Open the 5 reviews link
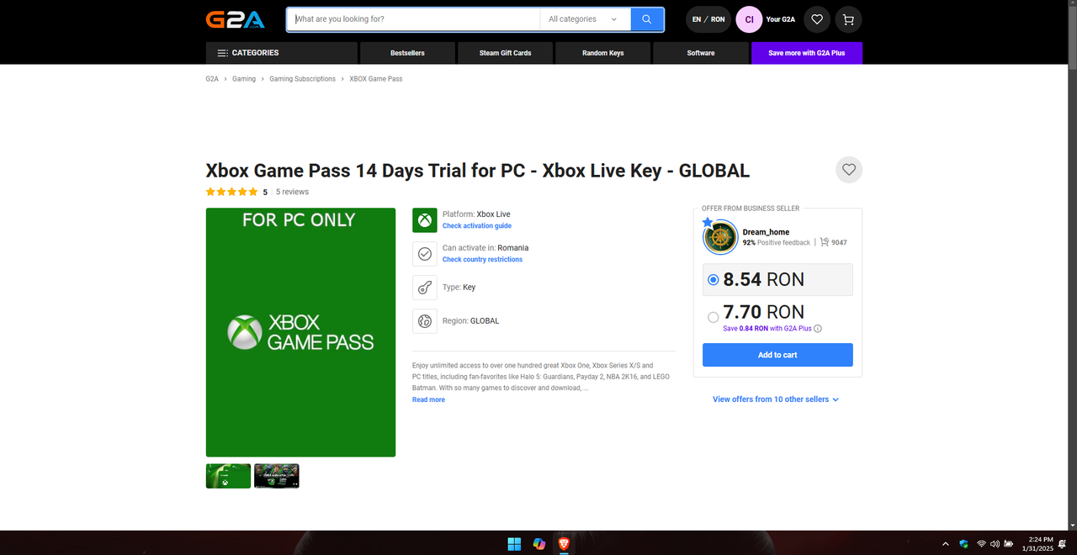 [292, 193]
